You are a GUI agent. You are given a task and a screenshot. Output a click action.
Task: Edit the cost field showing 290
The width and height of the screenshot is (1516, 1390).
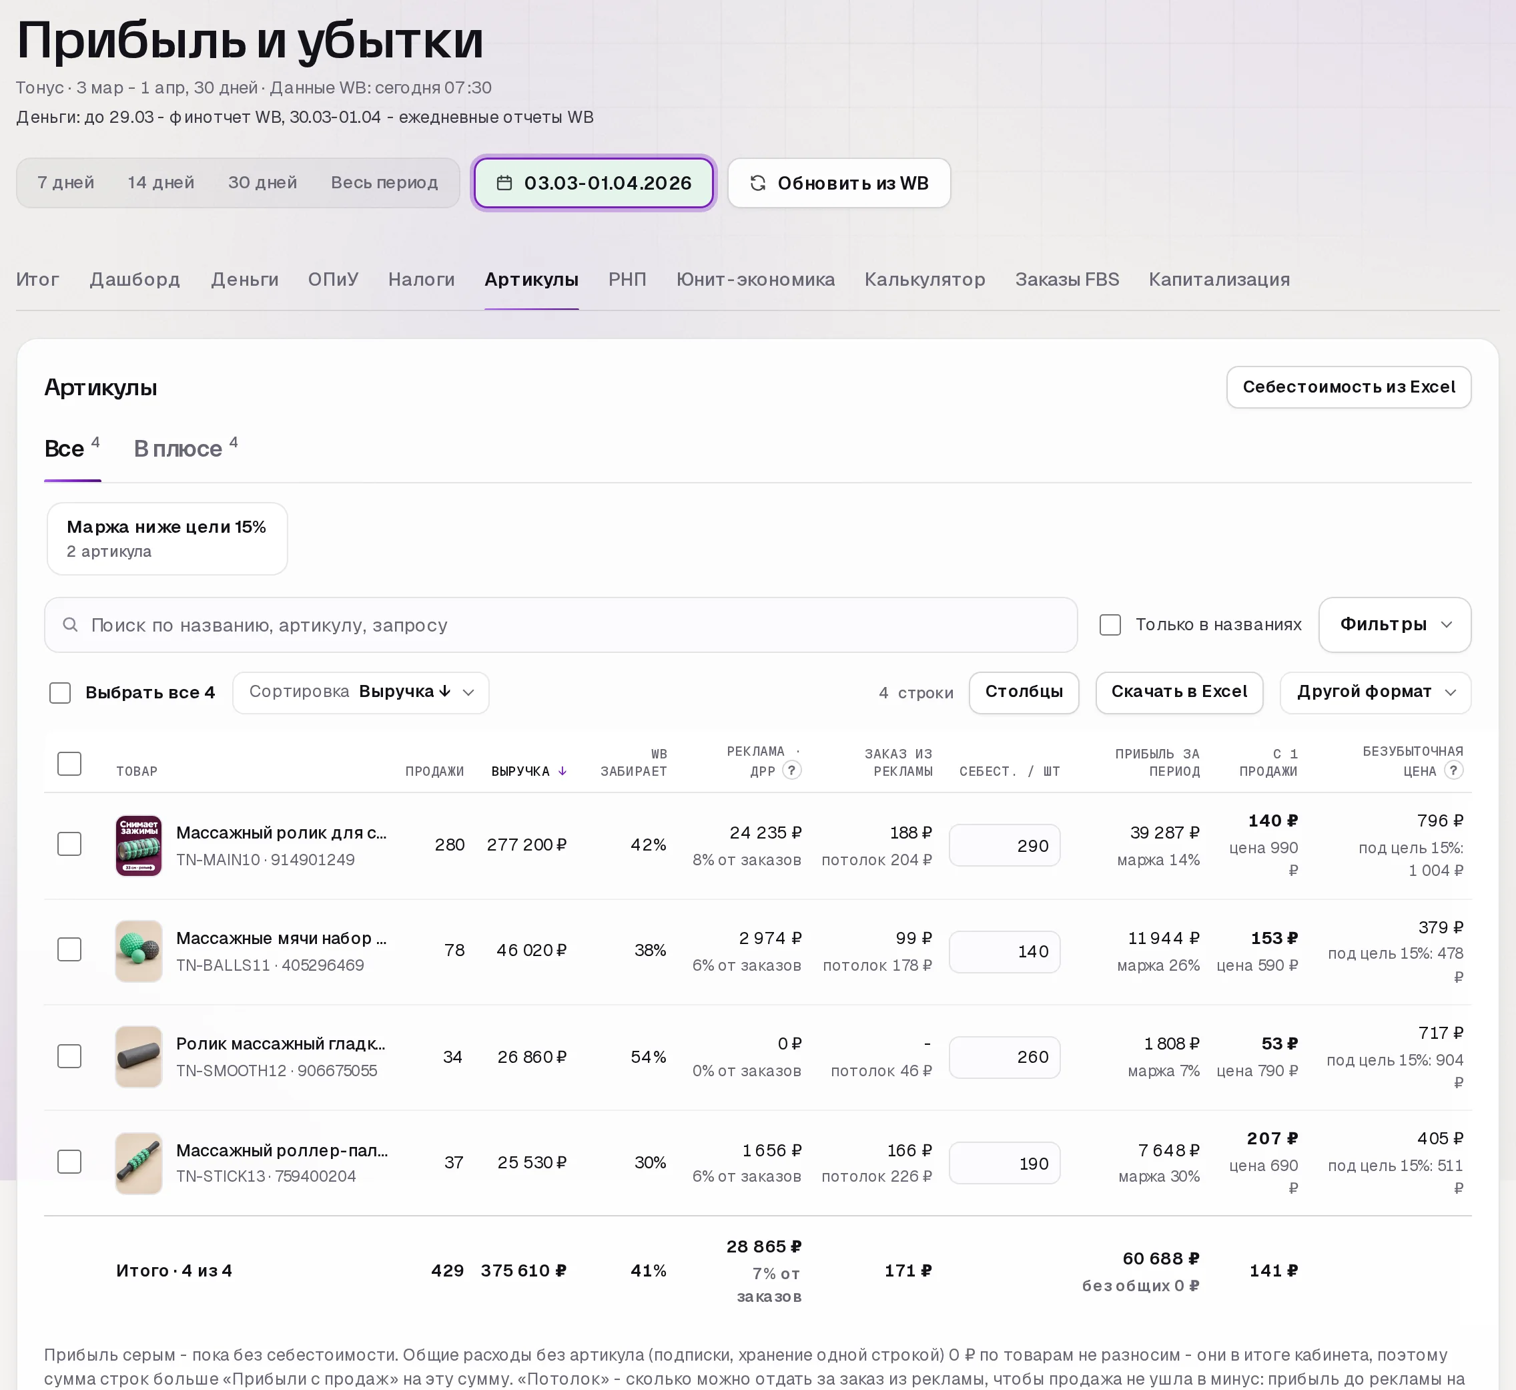point(1004,845)
